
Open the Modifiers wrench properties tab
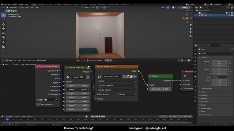(x=195, y=80)
